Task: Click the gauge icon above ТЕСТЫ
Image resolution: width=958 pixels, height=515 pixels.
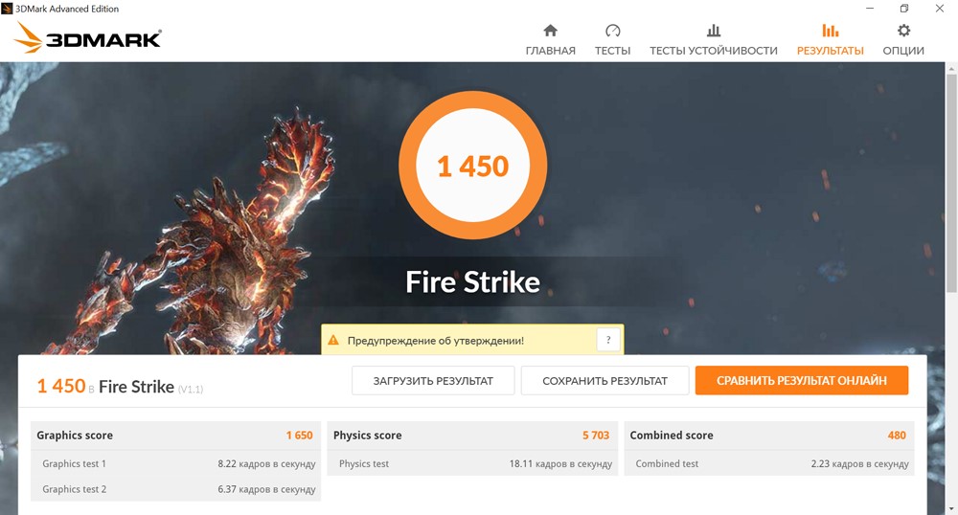Action: 613,31
